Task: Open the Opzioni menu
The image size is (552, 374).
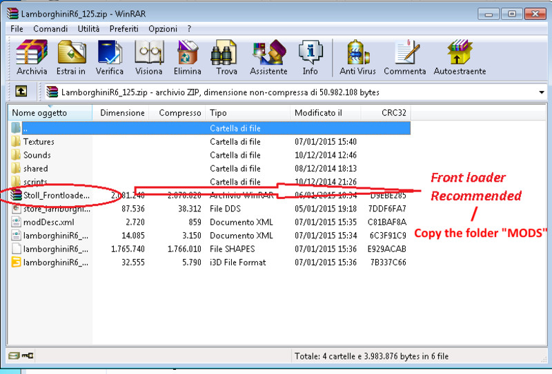Action: (163, 29)
